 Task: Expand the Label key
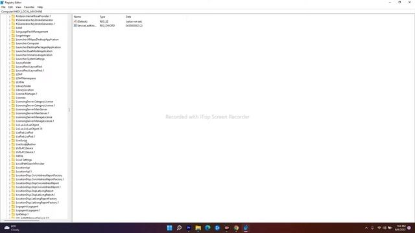[10, 28]
